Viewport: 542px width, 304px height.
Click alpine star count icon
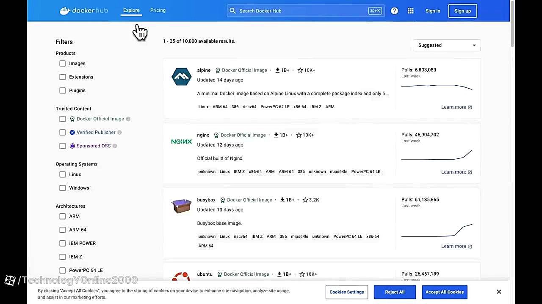(300, 70)
